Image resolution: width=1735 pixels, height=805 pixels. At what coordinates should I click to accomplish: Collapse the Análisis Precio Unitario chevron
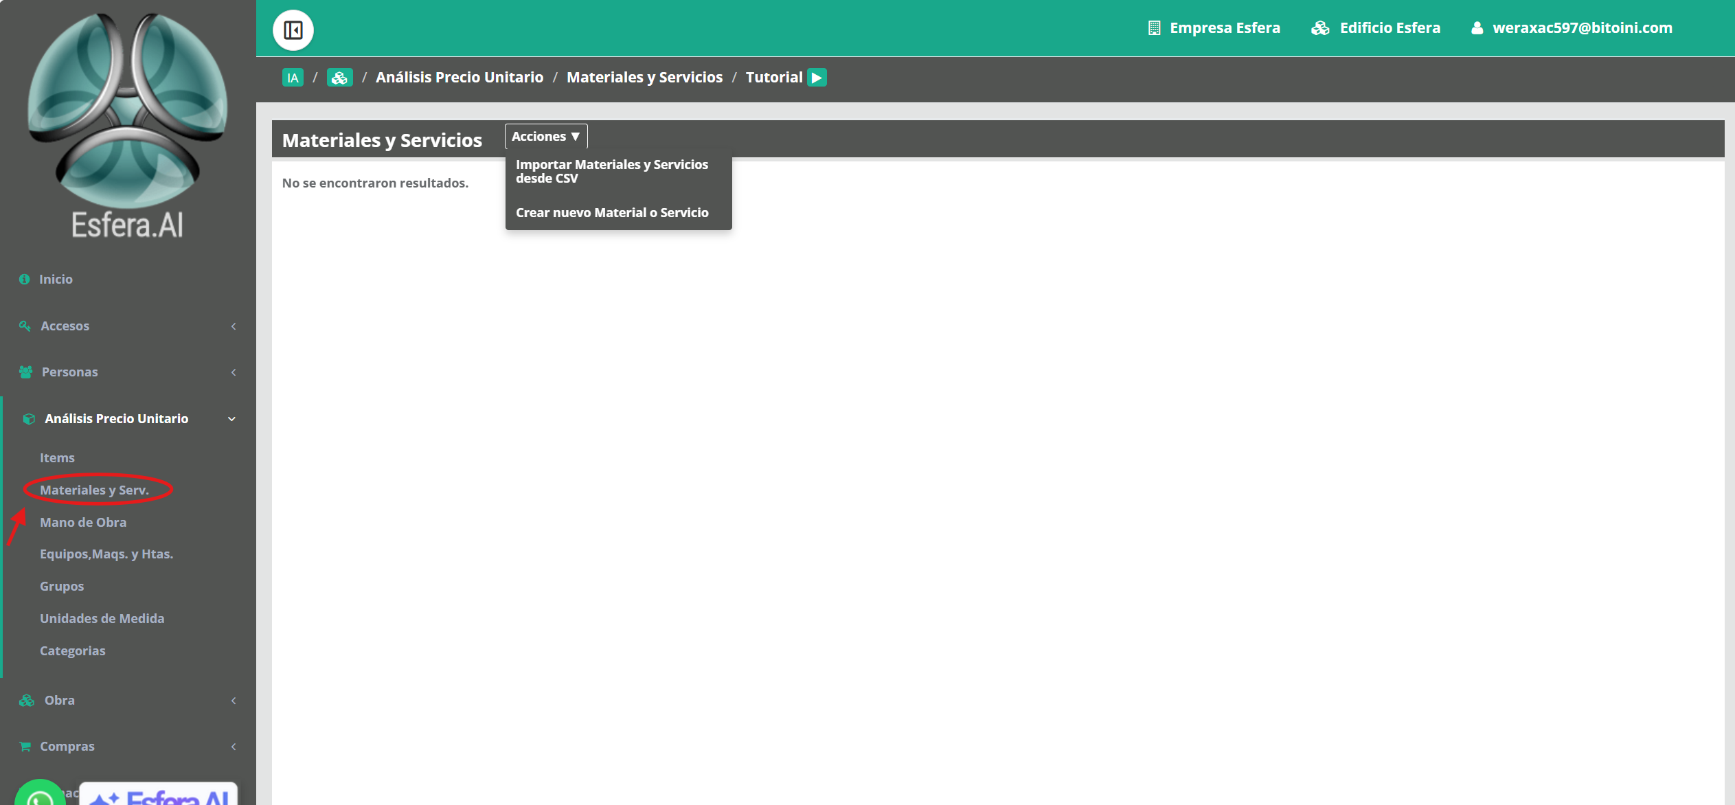click(x=231, y=419)
